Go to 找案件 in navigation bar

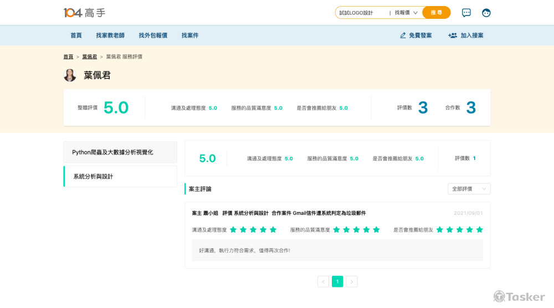coord(190,35)
